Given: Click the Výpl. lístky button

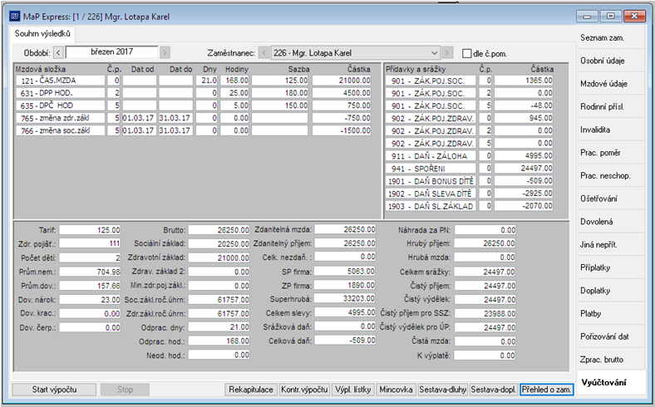Looking at the screenshot, I should (x=353, y=390).
